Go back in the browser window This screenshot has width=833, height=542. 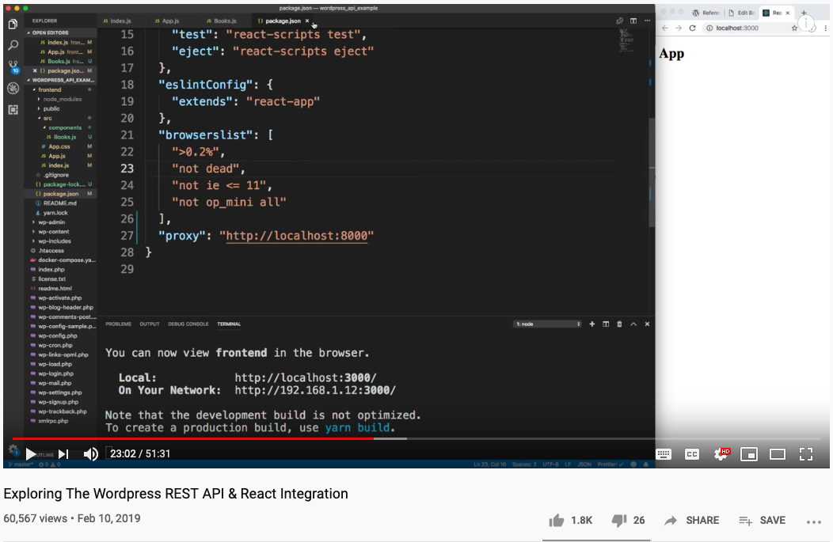pyautogui.click(x=664, y=28)
